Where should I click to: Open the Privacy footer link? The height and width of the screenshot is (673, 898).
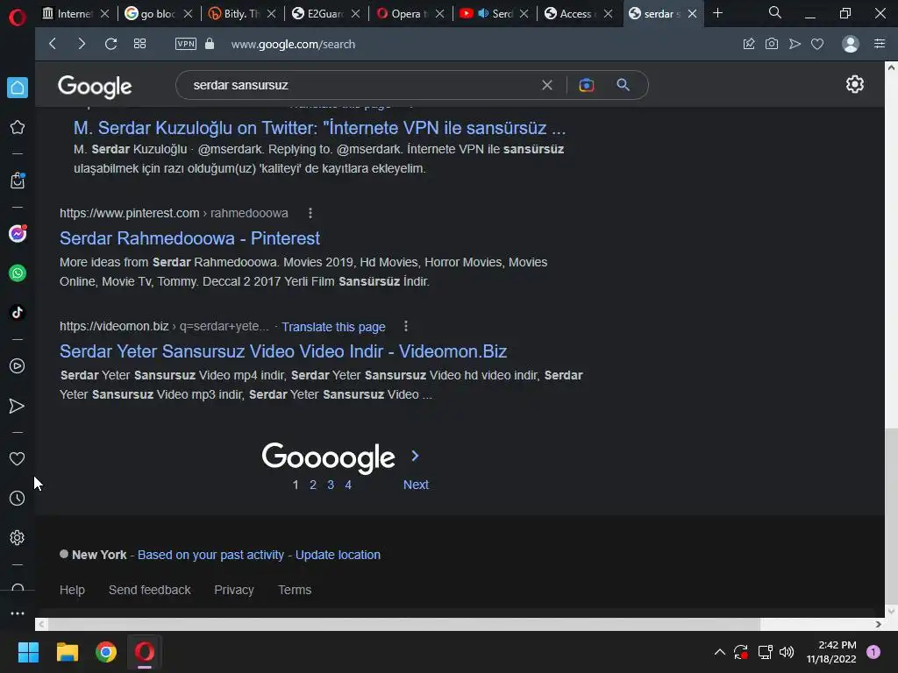coord(233,590)
